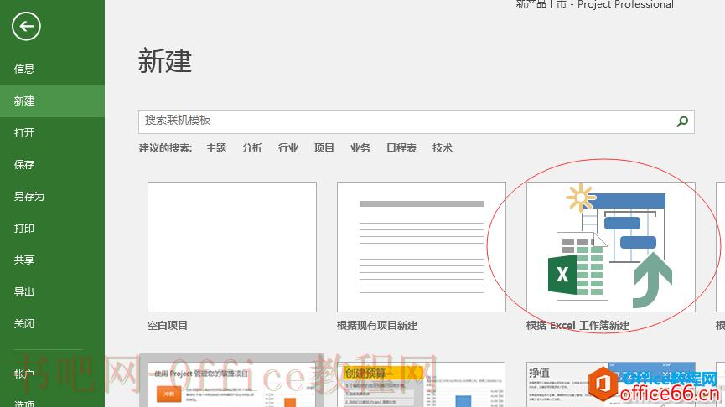Select the 空白项目 blank template thumbnail
This screenshot has width=725, height=407.
click(232, 247)
